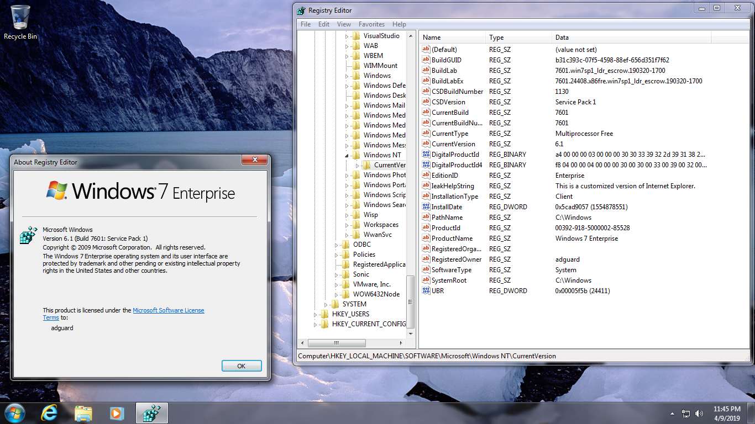
Task: Open the File menu in Registry Editor
Action: tap(306, 24)
